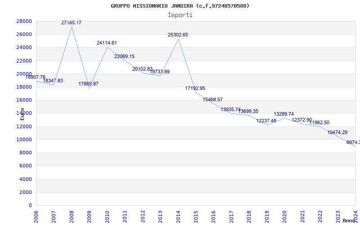This screenshot has height=225, width=360.
Task: Click the 4000 y-axis tick label
Action: pyautogui.click(x=26, y=179)
